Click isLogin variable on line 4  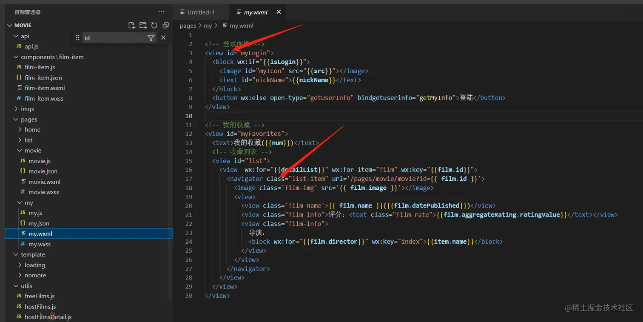coord(283,62)
